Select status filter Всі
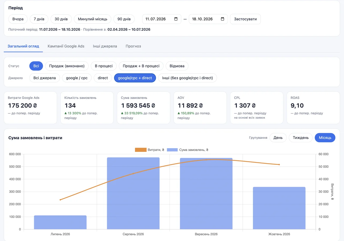 [36, 66]
